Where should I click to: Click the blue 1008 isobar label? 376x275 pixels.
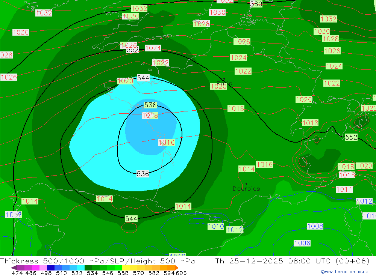tap(315, 226)
